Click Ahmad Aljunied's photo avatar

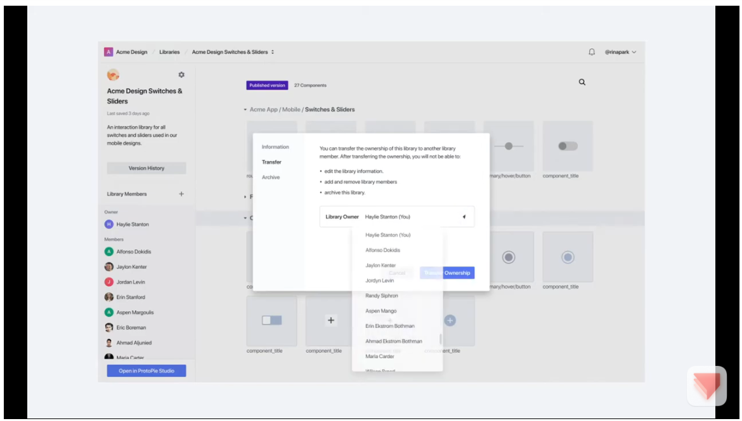(x=109, y=342)
